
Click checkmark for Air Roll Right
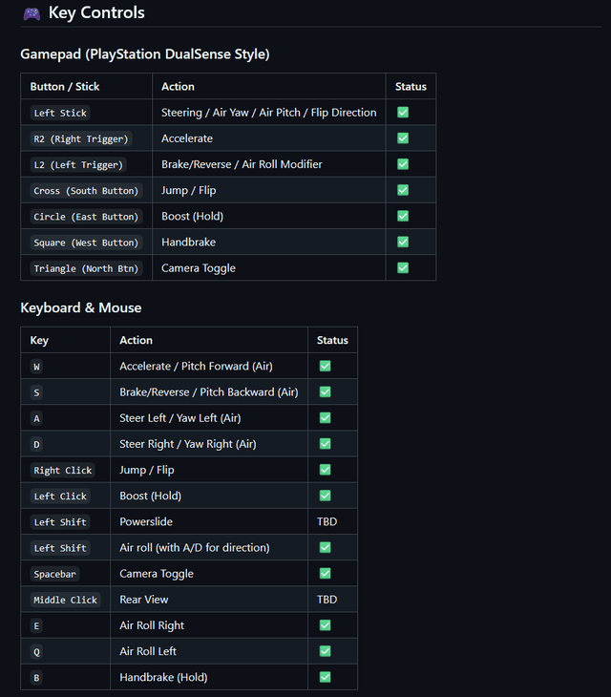pos(325,625)
